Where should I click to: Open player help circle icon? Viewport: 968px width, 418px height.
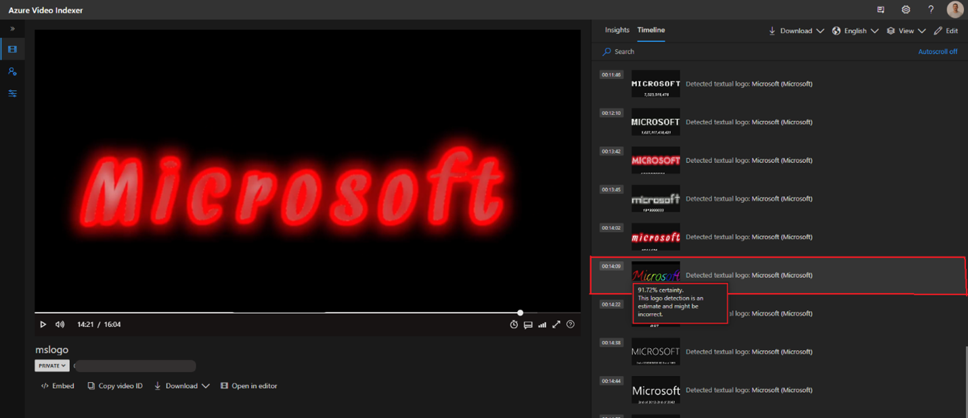pyautogui.click(x=571, y=325)
